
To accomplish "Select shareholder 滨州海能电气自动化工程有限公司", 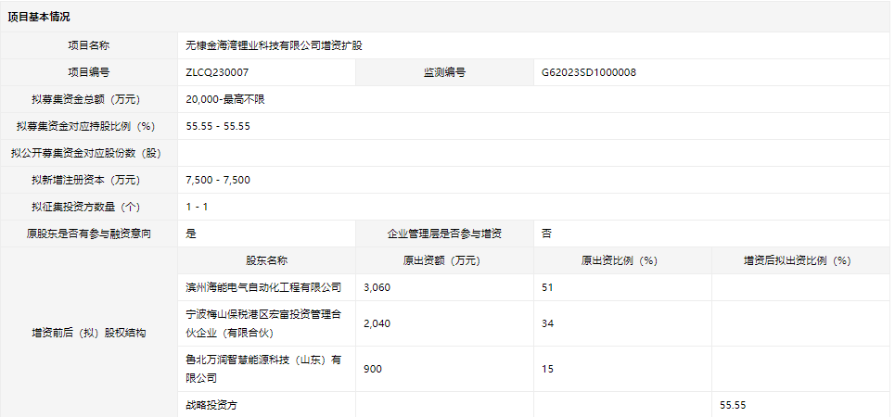I will [263, 287].
